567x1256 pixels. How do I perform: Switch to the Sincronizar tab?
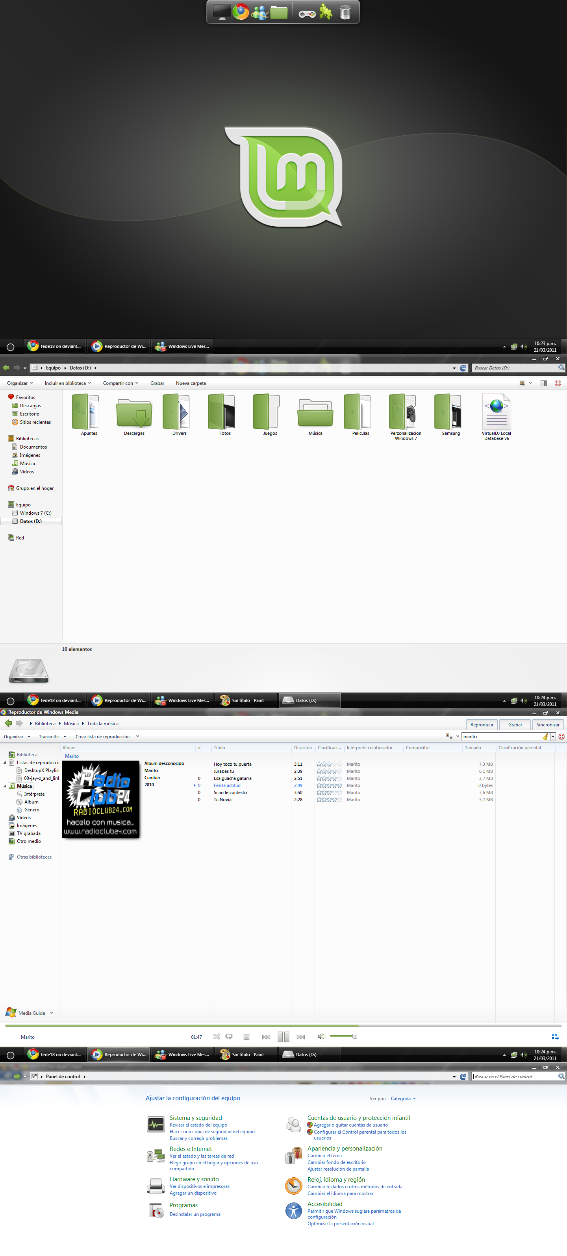(548, 724)
